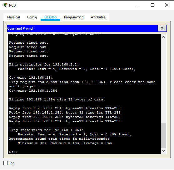Click the 'and try again.' line
This screenshot has width=174, height=170.
click(24, 86)
